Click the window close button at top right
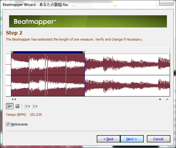 pos(166,3)
